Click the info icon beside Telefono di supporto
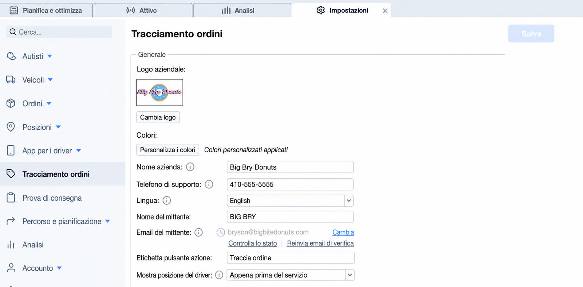The width and height of the screenshot is (583, 287). point(209,184)
